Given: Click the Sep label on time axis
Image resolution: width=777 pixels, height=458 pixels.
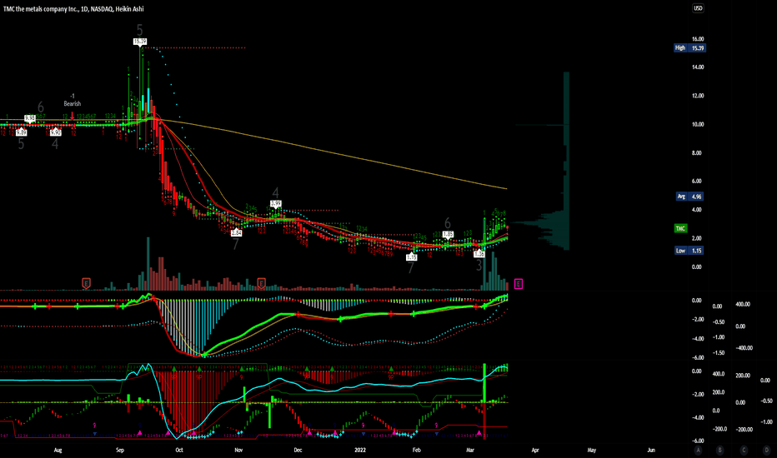Looking at the screenshot, I should pyautogui.click(x=120, y=450).
